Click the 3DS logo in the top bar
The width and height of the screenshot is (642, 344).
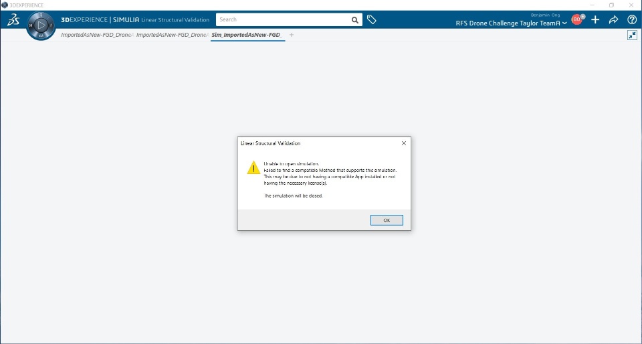click(x=13, y=19)
